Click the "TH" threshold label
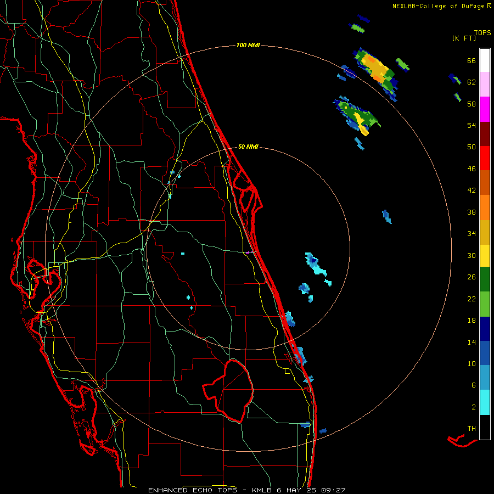 click(471, 429)
